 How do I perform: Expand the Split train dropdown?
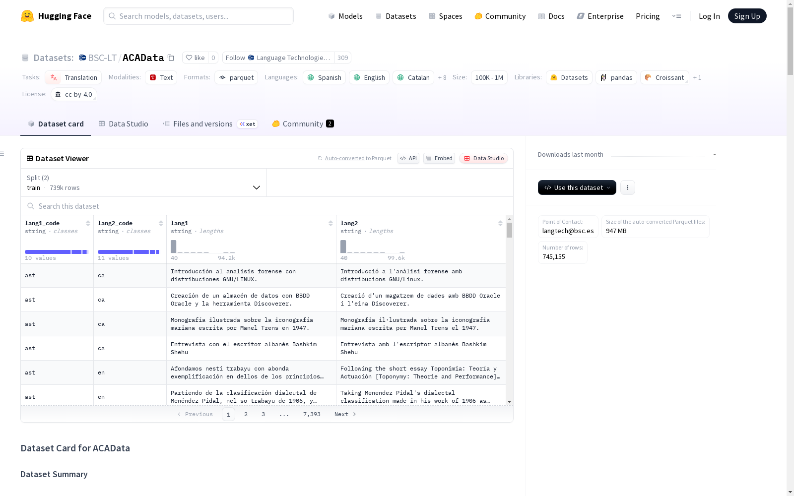(144, 183)
